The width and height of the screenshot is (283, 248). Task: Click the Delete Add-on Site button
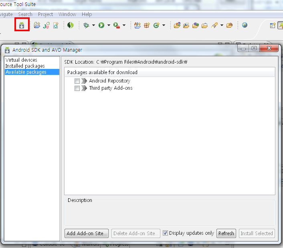pyautogui.click(x=136, y=234)
